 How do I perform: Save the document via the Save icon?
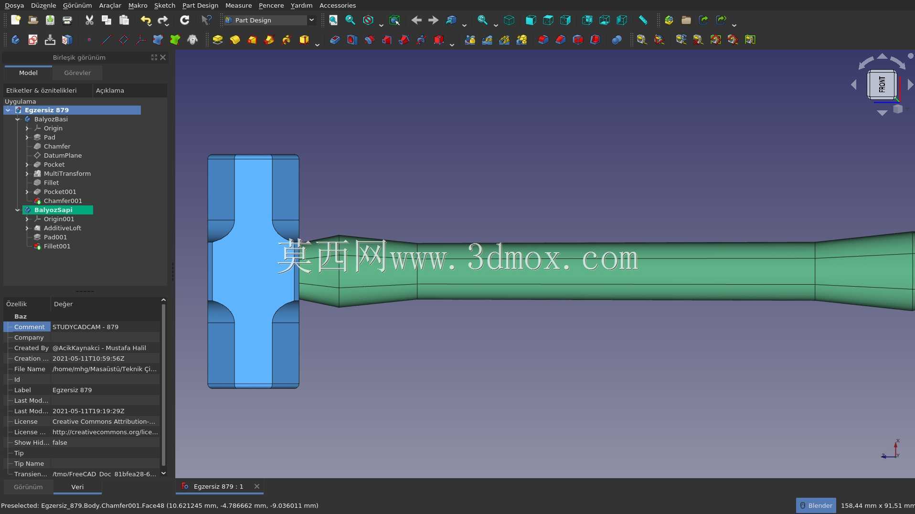50,20
